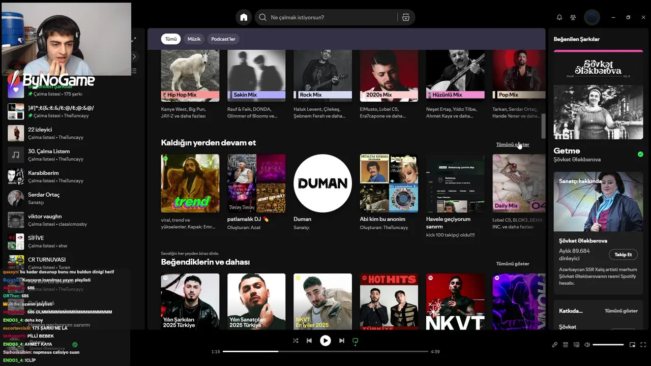Adjust the volume slider
The image size is (651, 366).
click(608, 345)
